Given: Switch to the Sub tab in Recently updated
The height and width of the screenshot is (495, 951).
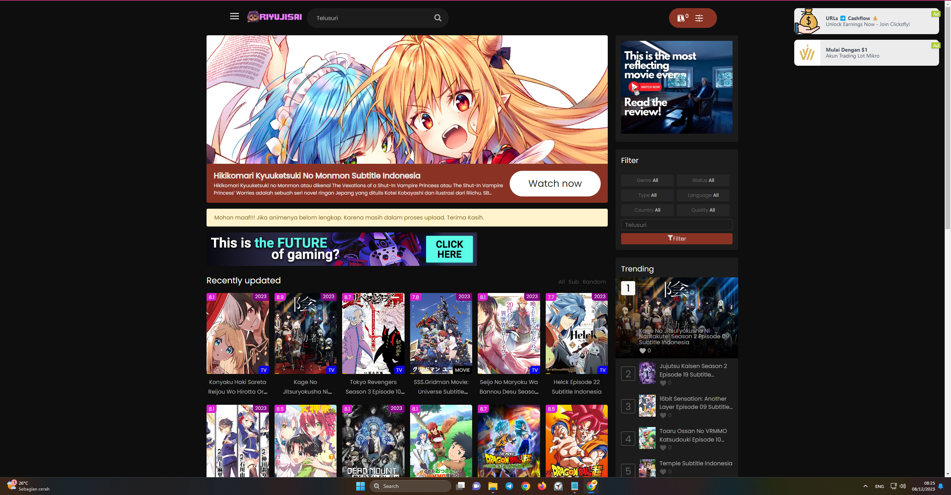Looking at the screenshot, I should pyautogui.click(x=573, y=281).
